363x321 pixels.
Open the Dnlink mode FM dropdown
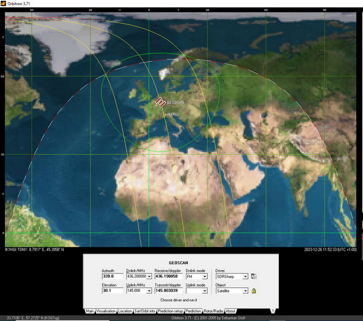point(205,277)
